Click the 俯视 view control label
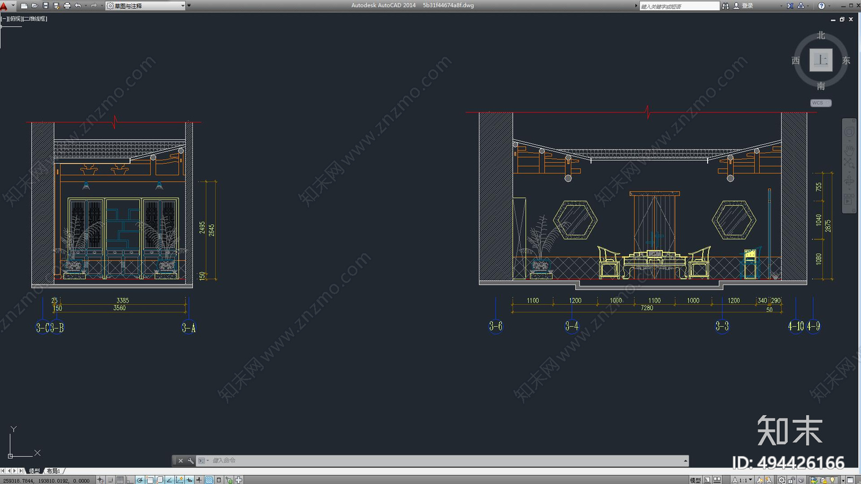Viewport: 861px width, 484px height. (x=16, y=19)
